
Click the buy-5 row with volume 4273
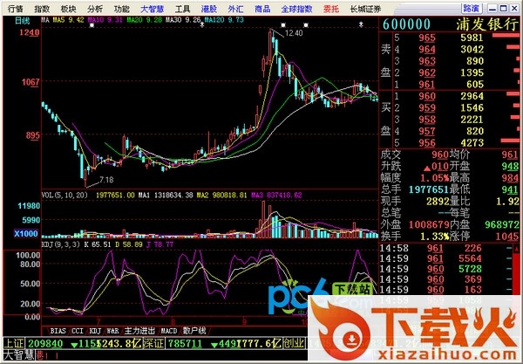456,143
